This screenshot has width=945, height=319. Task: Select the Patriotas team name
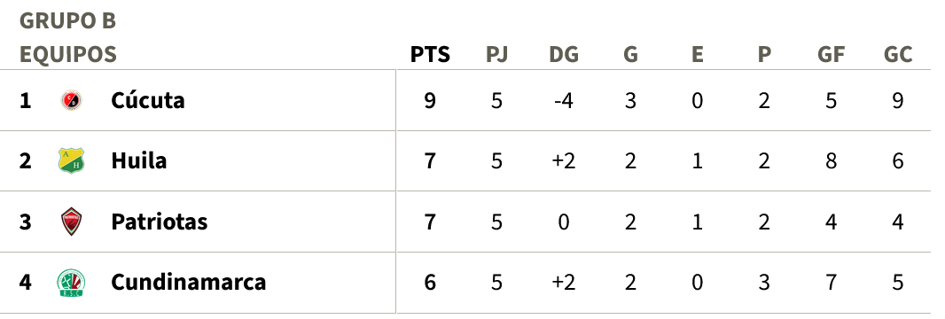pos(159,222)
